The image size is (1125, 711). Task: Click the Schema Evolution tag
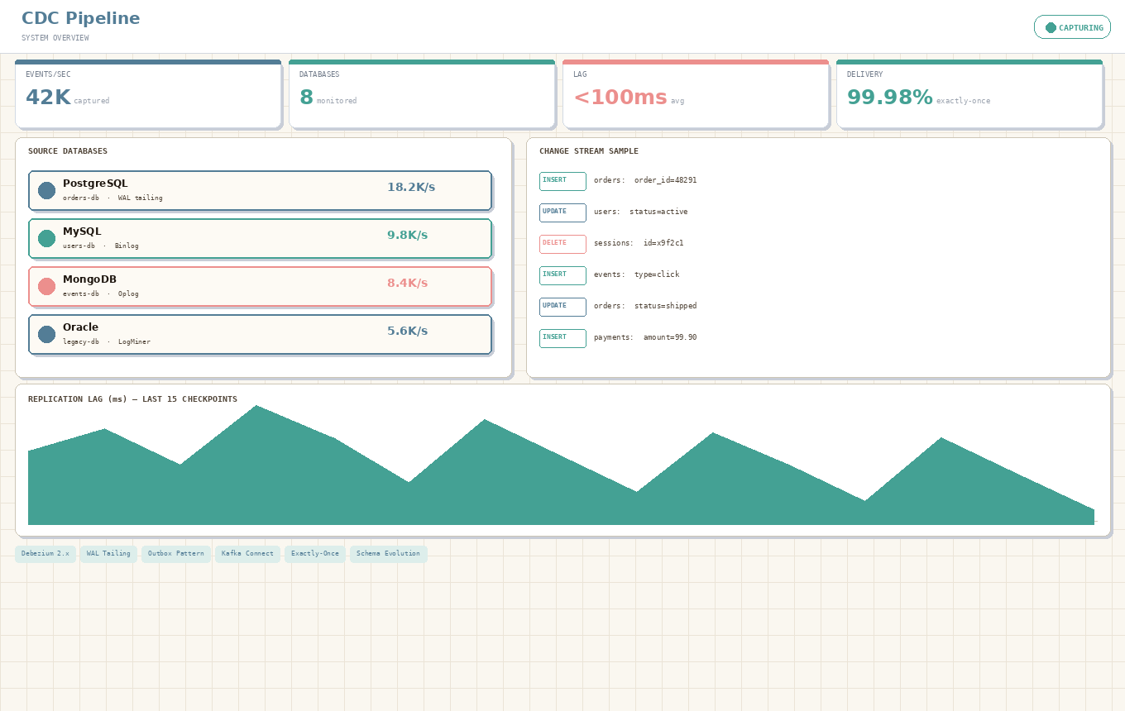(388, 554)
